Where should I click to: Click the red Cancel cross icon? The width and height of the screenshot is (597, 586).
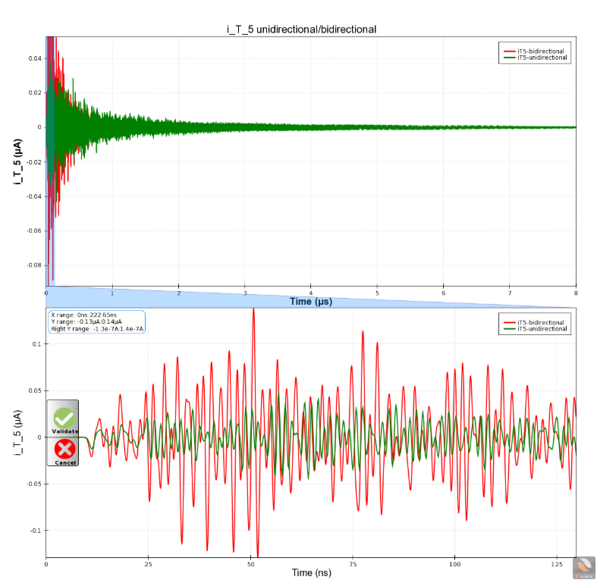click(x=64, y=448)
